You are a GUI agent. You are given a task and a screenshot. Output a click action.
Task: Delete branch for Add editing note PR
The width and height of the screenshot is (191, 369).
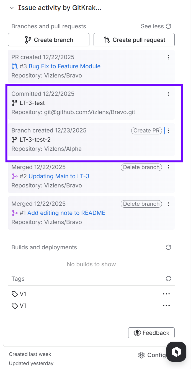pyautogui.click(x=141, y=204)
